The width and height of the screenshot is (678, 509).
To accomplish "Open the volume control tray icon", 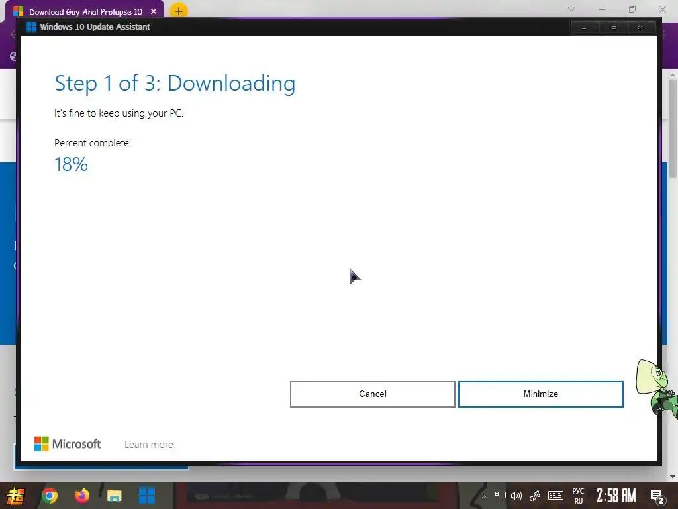I will pos(516,496).
